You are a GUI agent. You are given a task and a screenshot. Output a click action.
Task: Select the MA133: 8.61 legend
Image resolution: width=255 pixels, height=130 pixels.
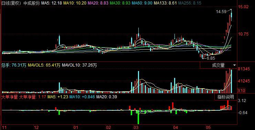pos(165,3)
